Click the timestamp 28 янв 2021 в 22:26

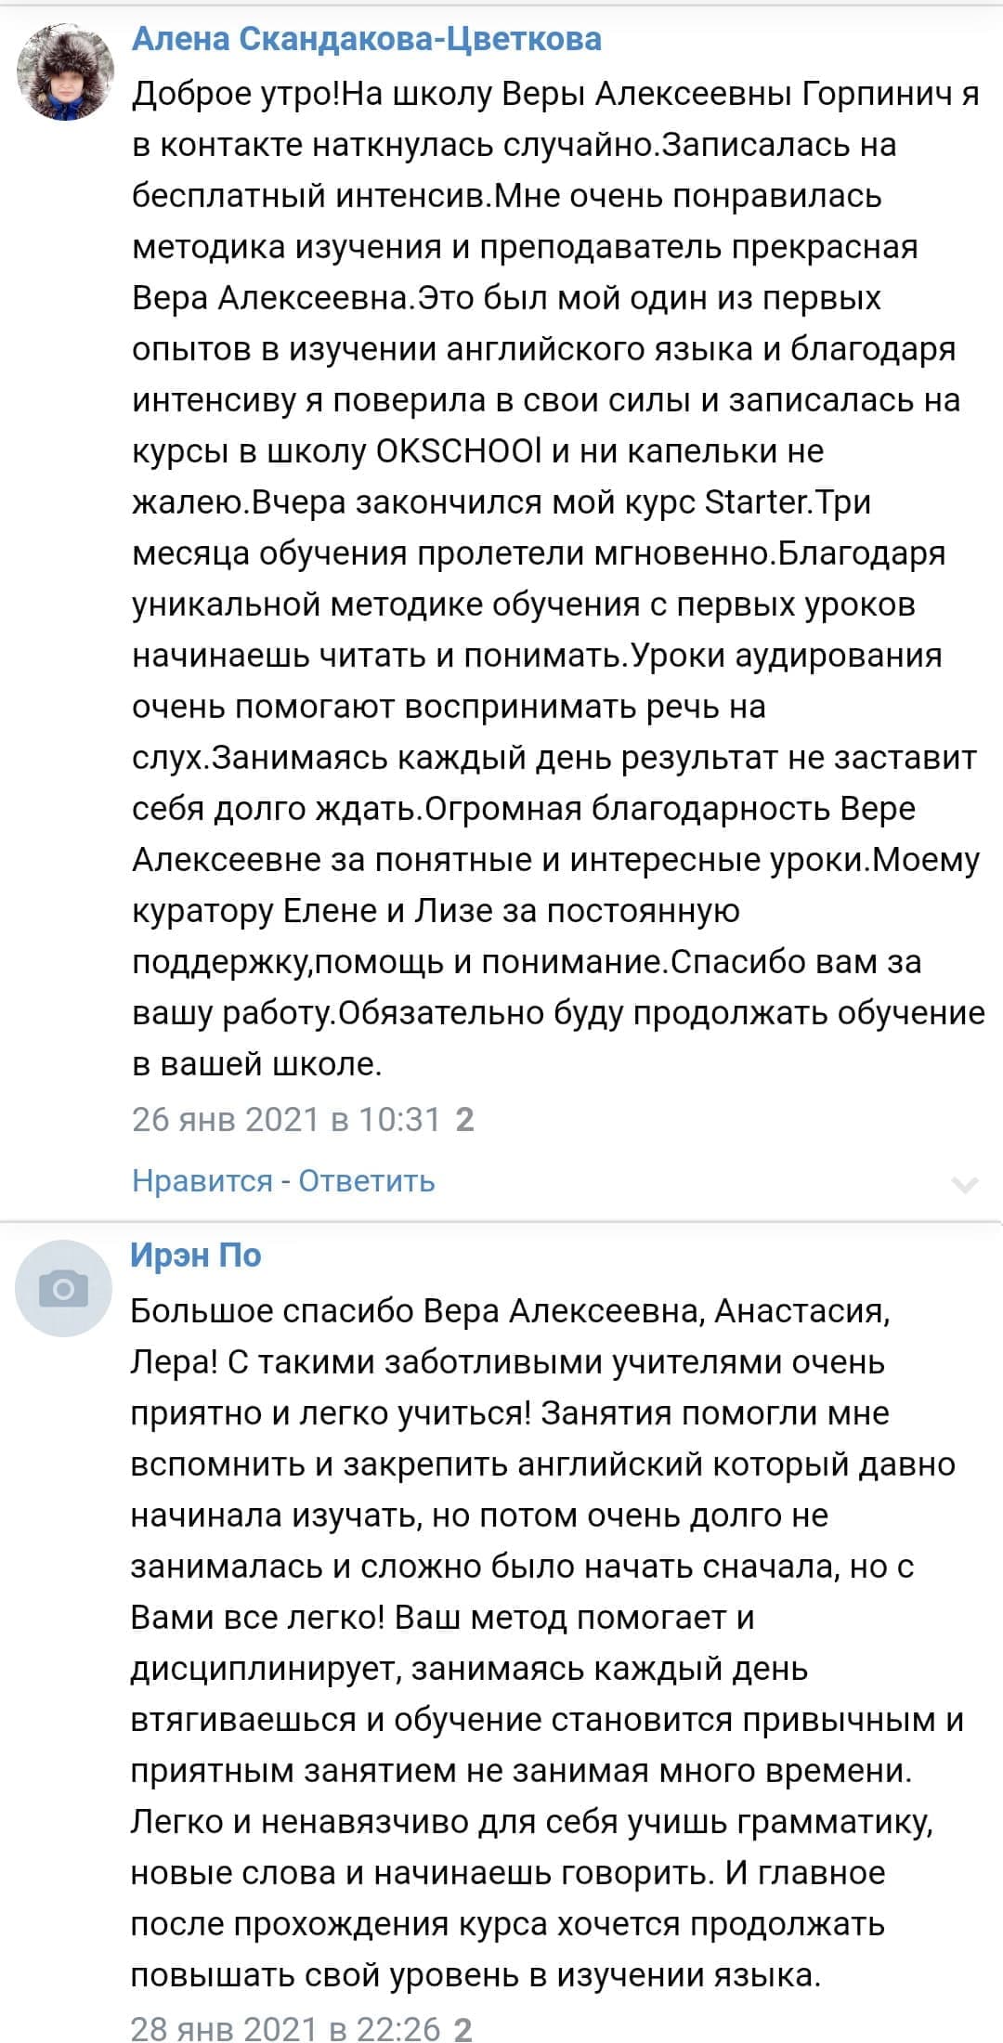(x=284, y=2028)
